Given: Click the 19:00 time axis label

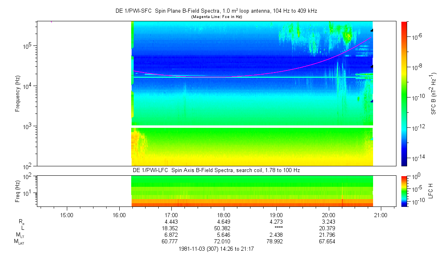Looking at the screenshot, I should coord(276,215).
